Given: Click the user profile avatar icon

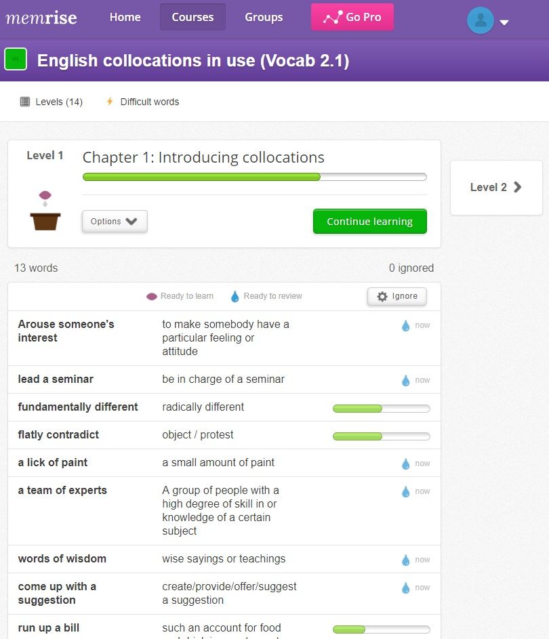Looking at the screenshot, I should pyautogui.click(x=481, y=20).
